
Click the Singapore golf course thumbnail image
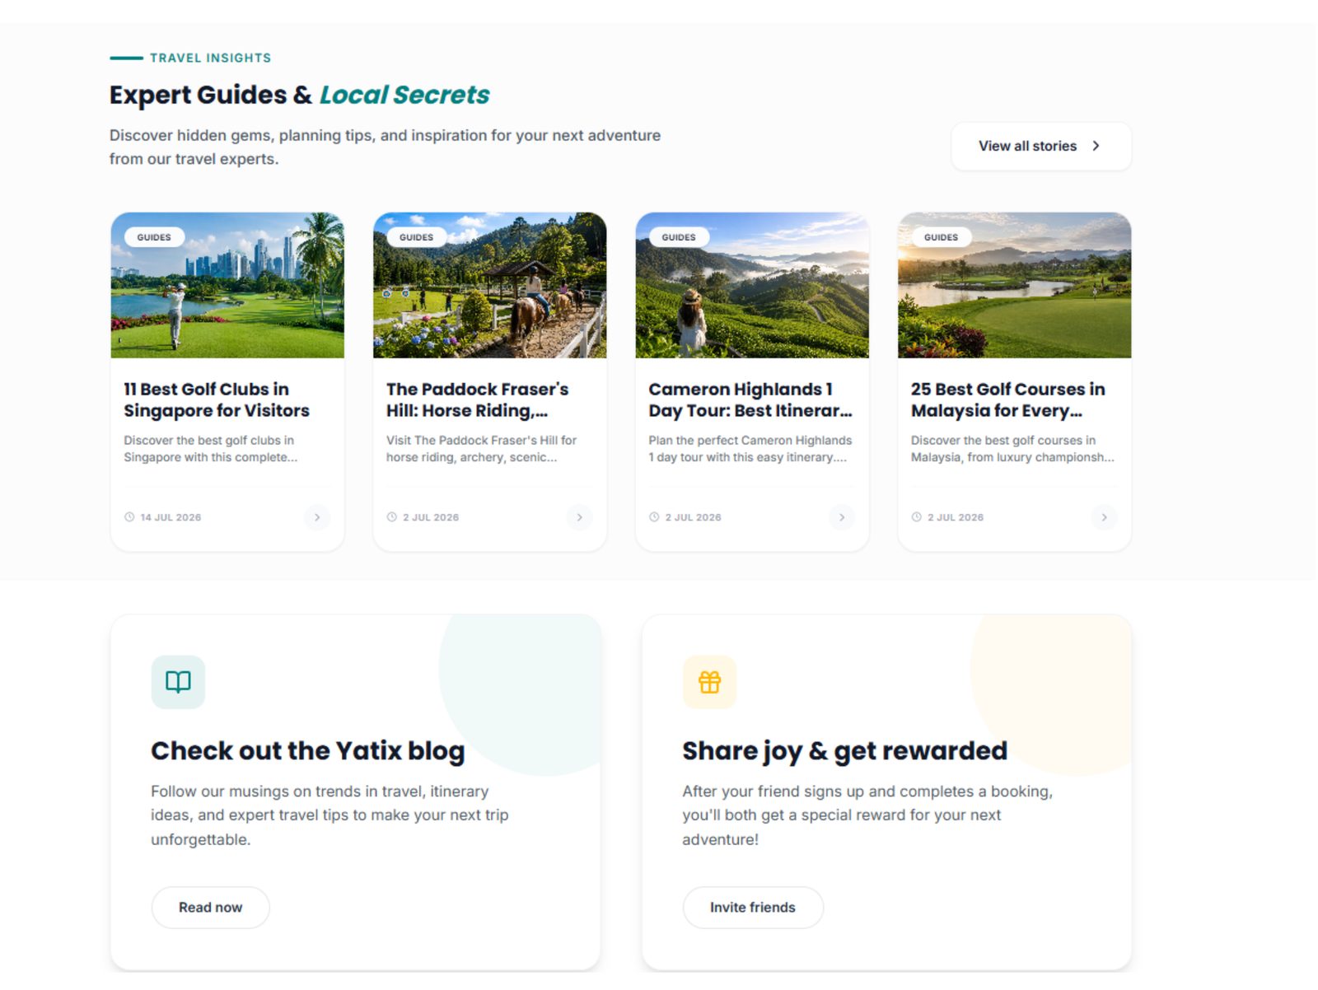(x=227, y=285)
